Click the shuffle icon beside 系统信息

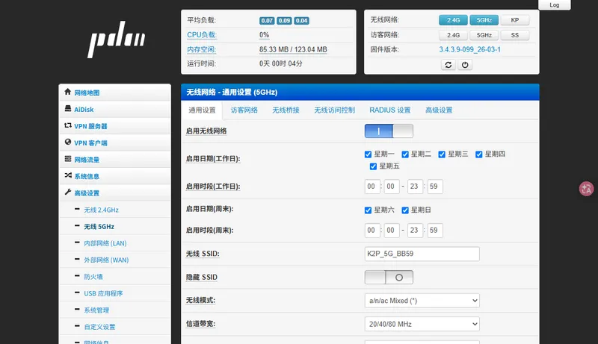(68, 175)
